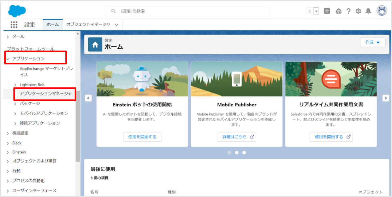Screen dimensions: 392x197
Task: Open the user profile avatar
Action: (382, 11)
